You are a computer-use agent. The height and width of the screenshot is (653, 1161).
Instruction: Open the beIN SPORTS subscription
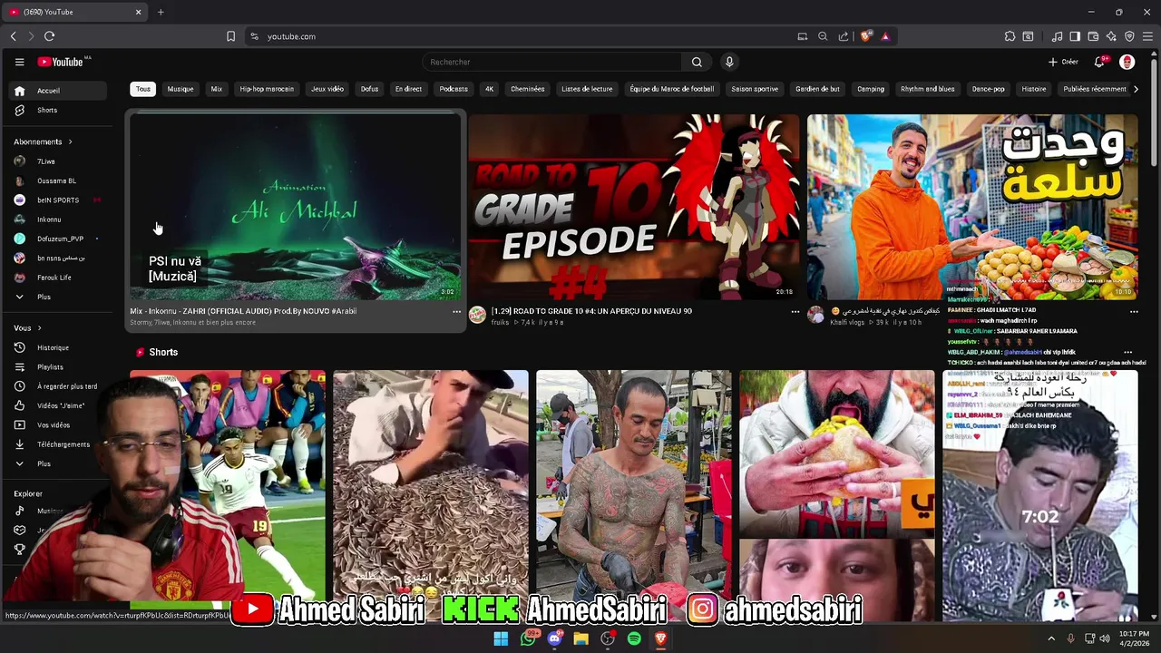click(57, 200)
